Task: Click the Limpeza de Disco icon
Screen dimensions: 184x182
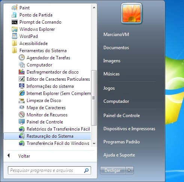Action: point(22,101)
